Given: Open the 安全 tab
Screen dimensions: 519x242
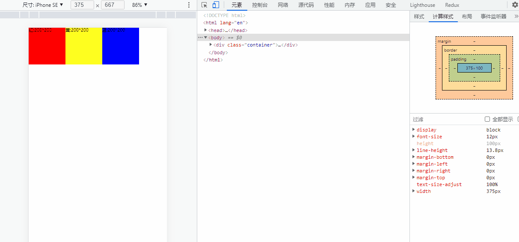Looking at the screenshot, I should coord(391,5).
